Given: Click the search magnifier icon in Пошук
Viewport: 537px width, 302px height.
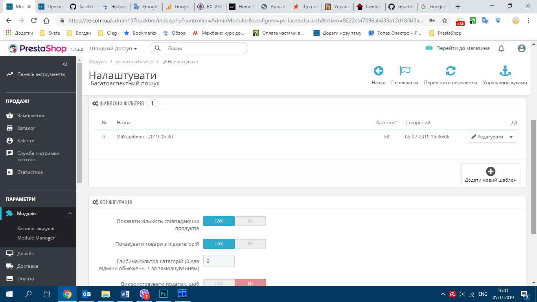Looking at the screenshot, I should 158,48.
